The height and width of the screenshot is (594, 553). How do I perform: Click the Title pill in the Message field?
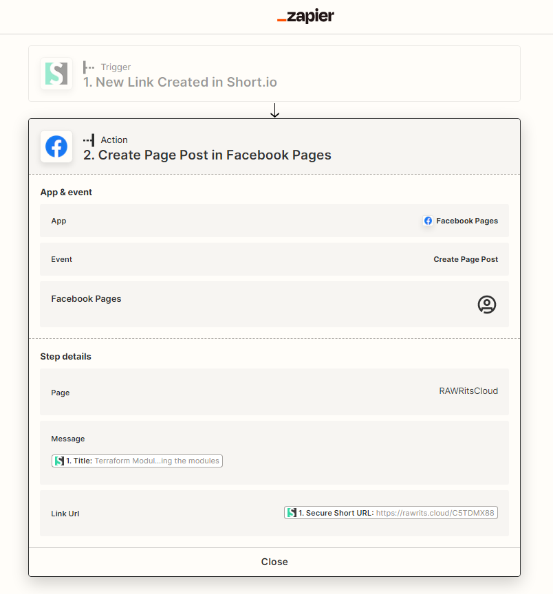(x=137, y=461)
